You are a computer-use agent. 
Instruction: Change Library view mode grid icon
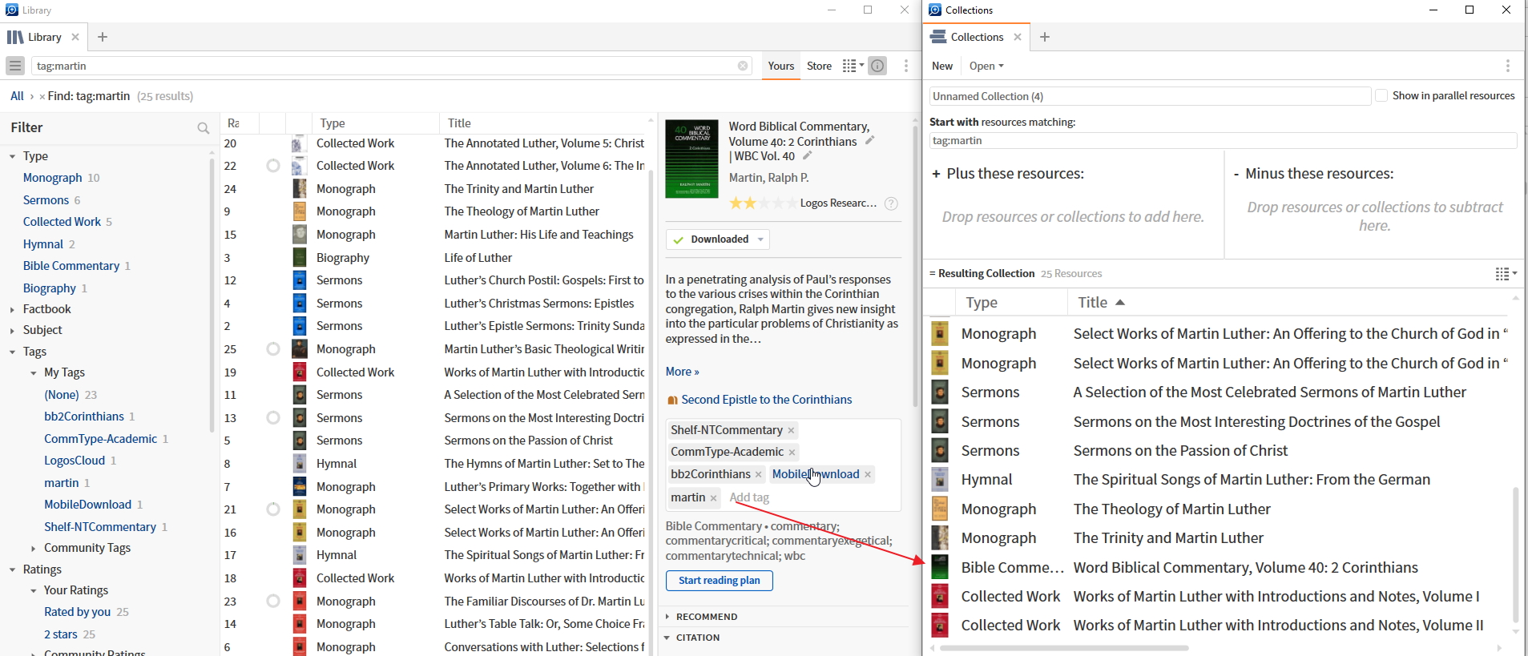(853, 66)
